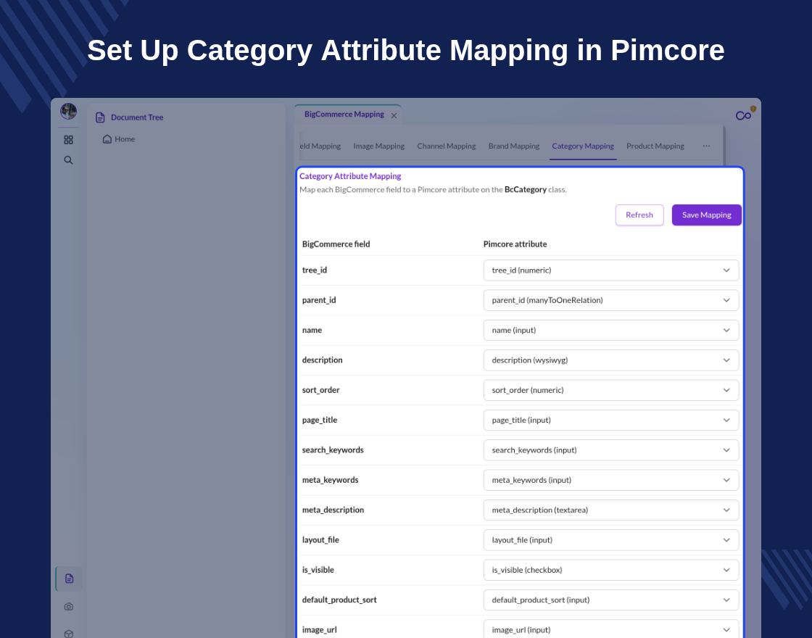The width and height of the screenshot is (812, 638).
Task: Click the Category Attribute Mapping heading
Action: point(350,176)
